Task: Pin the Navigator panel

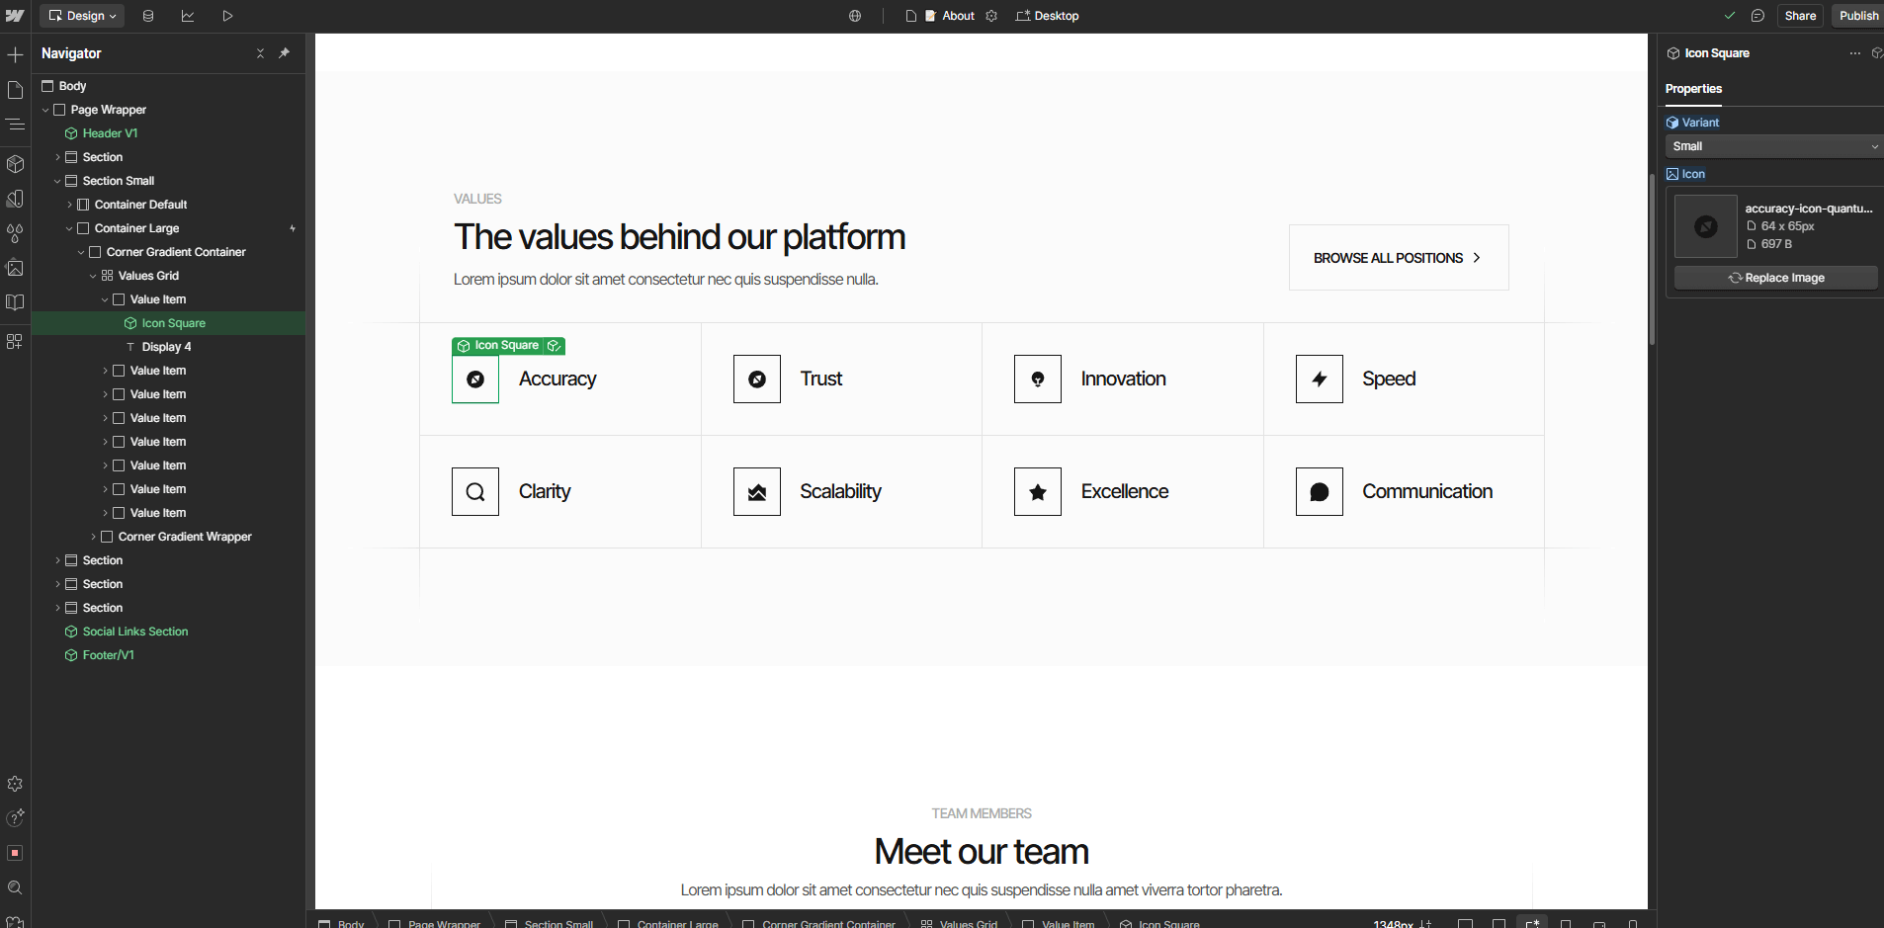Action: click(x=285, y=53)
